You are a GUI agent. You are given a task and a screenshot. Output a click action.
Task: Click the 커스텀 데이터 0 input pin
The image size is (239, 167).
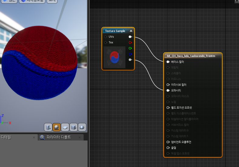pos(168,131)
